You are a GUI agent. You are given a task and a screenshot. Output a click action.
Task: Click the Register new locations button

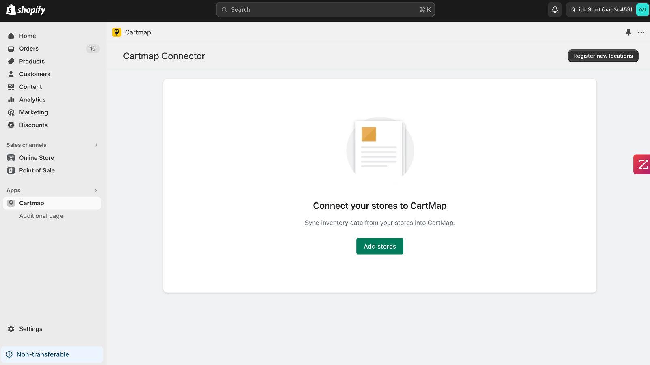(x=602, y=56)
